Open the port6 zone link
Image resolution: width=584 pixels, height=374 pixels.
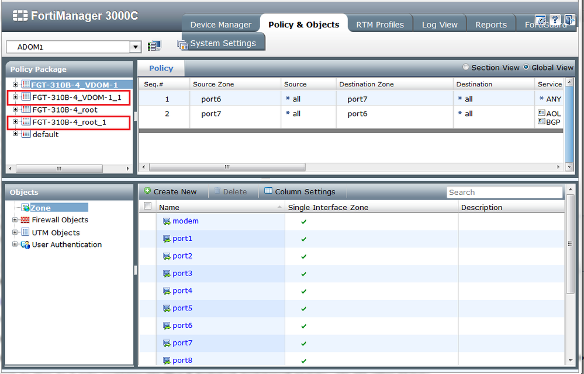point(182,326)
